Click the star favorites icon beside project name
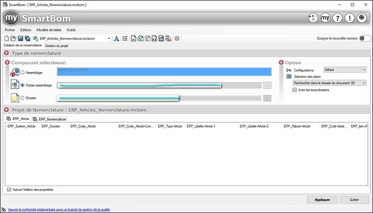Screen dimensions: 373x213 (35, 38)
